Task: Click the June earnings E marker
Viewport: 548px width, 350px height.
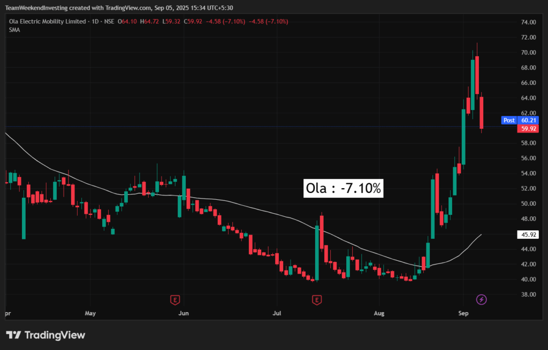Action: [175, 300]
